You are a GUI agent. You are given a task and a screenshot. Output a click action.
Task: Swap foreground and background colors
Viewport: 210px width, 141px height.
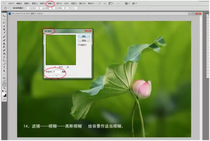[5, 91]
